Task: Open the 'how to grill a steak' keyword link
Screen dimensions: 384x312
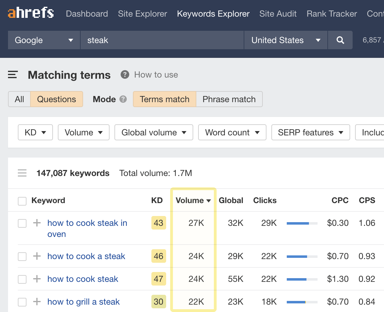Action: pyautogui.click(x=83, y=302)
